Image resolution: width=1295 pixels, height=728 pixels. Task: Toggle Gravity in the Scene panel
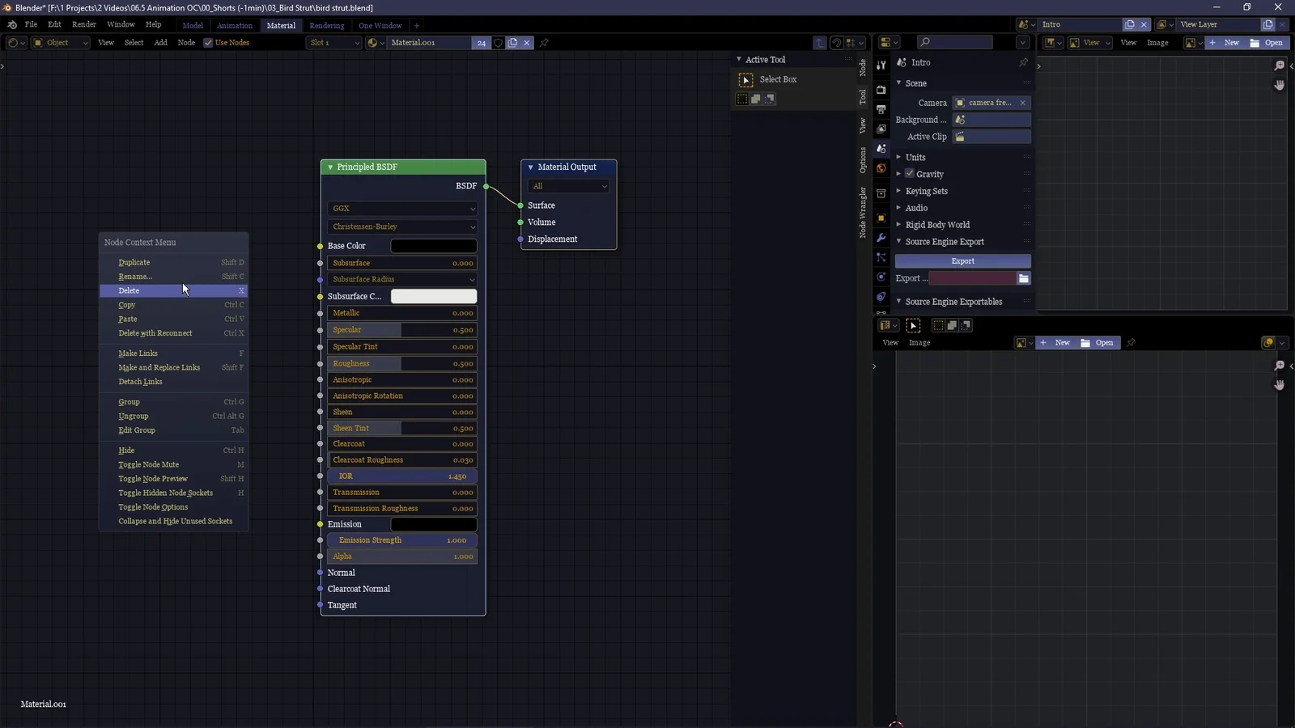(x=908, y=173)
